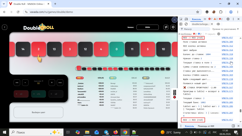Open source link VM874:312
The height and width of the screenshot is (136, 242).
(x=227, y=46)
